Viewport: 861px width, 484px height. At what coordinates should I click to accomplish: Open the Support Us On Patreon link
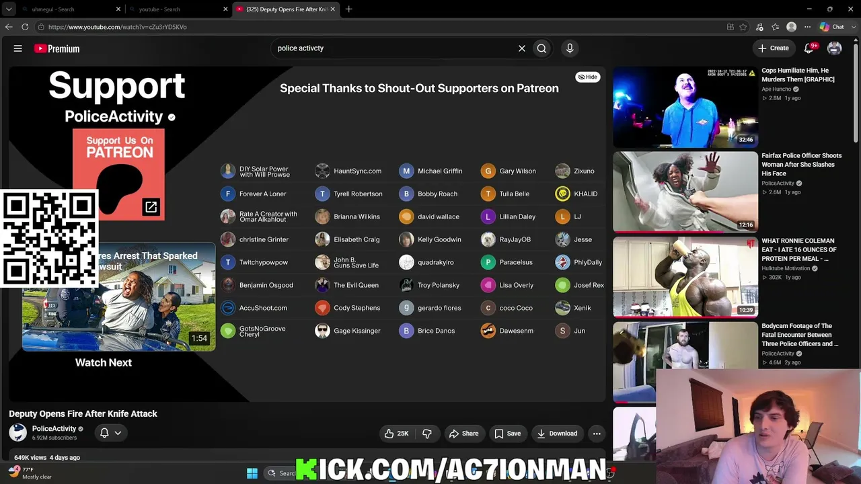coord(118,173)
